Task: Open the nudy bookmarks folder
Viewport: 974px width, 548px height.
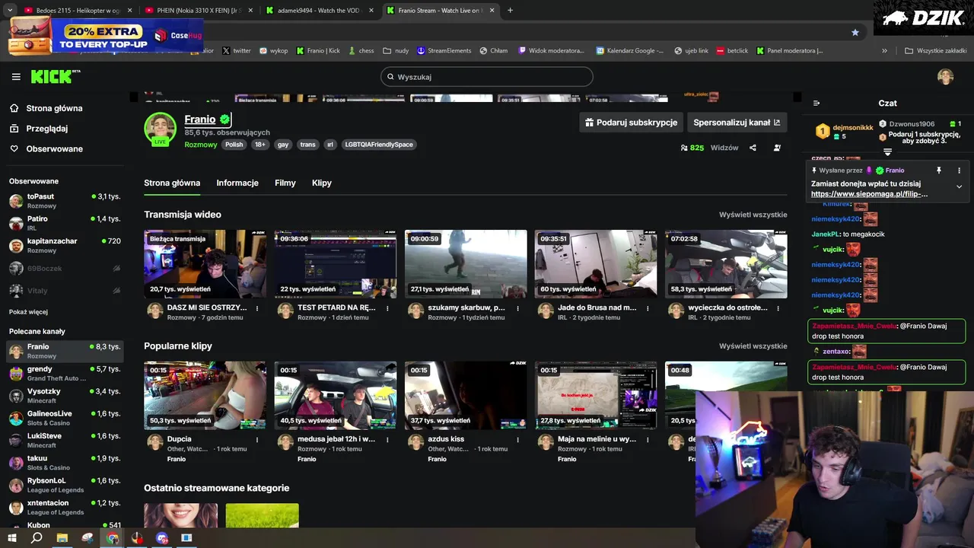Action: point(396,51)
